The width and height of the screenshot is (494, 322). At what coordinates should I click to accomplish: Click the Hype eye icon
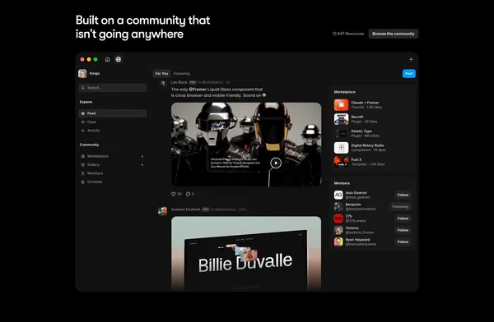tap(83, 122)
